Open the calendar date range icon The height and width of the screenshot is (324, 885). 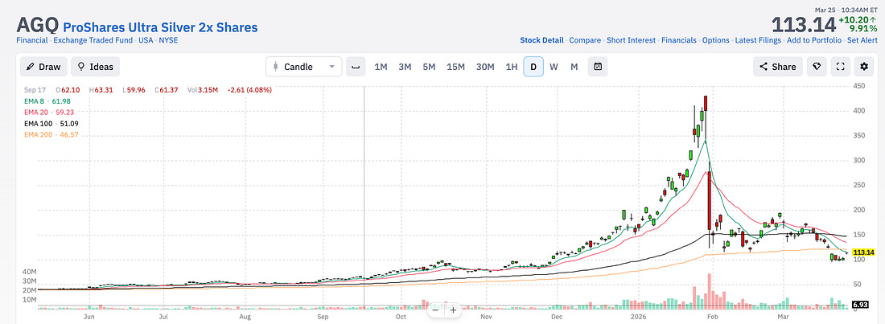[598, 67]
